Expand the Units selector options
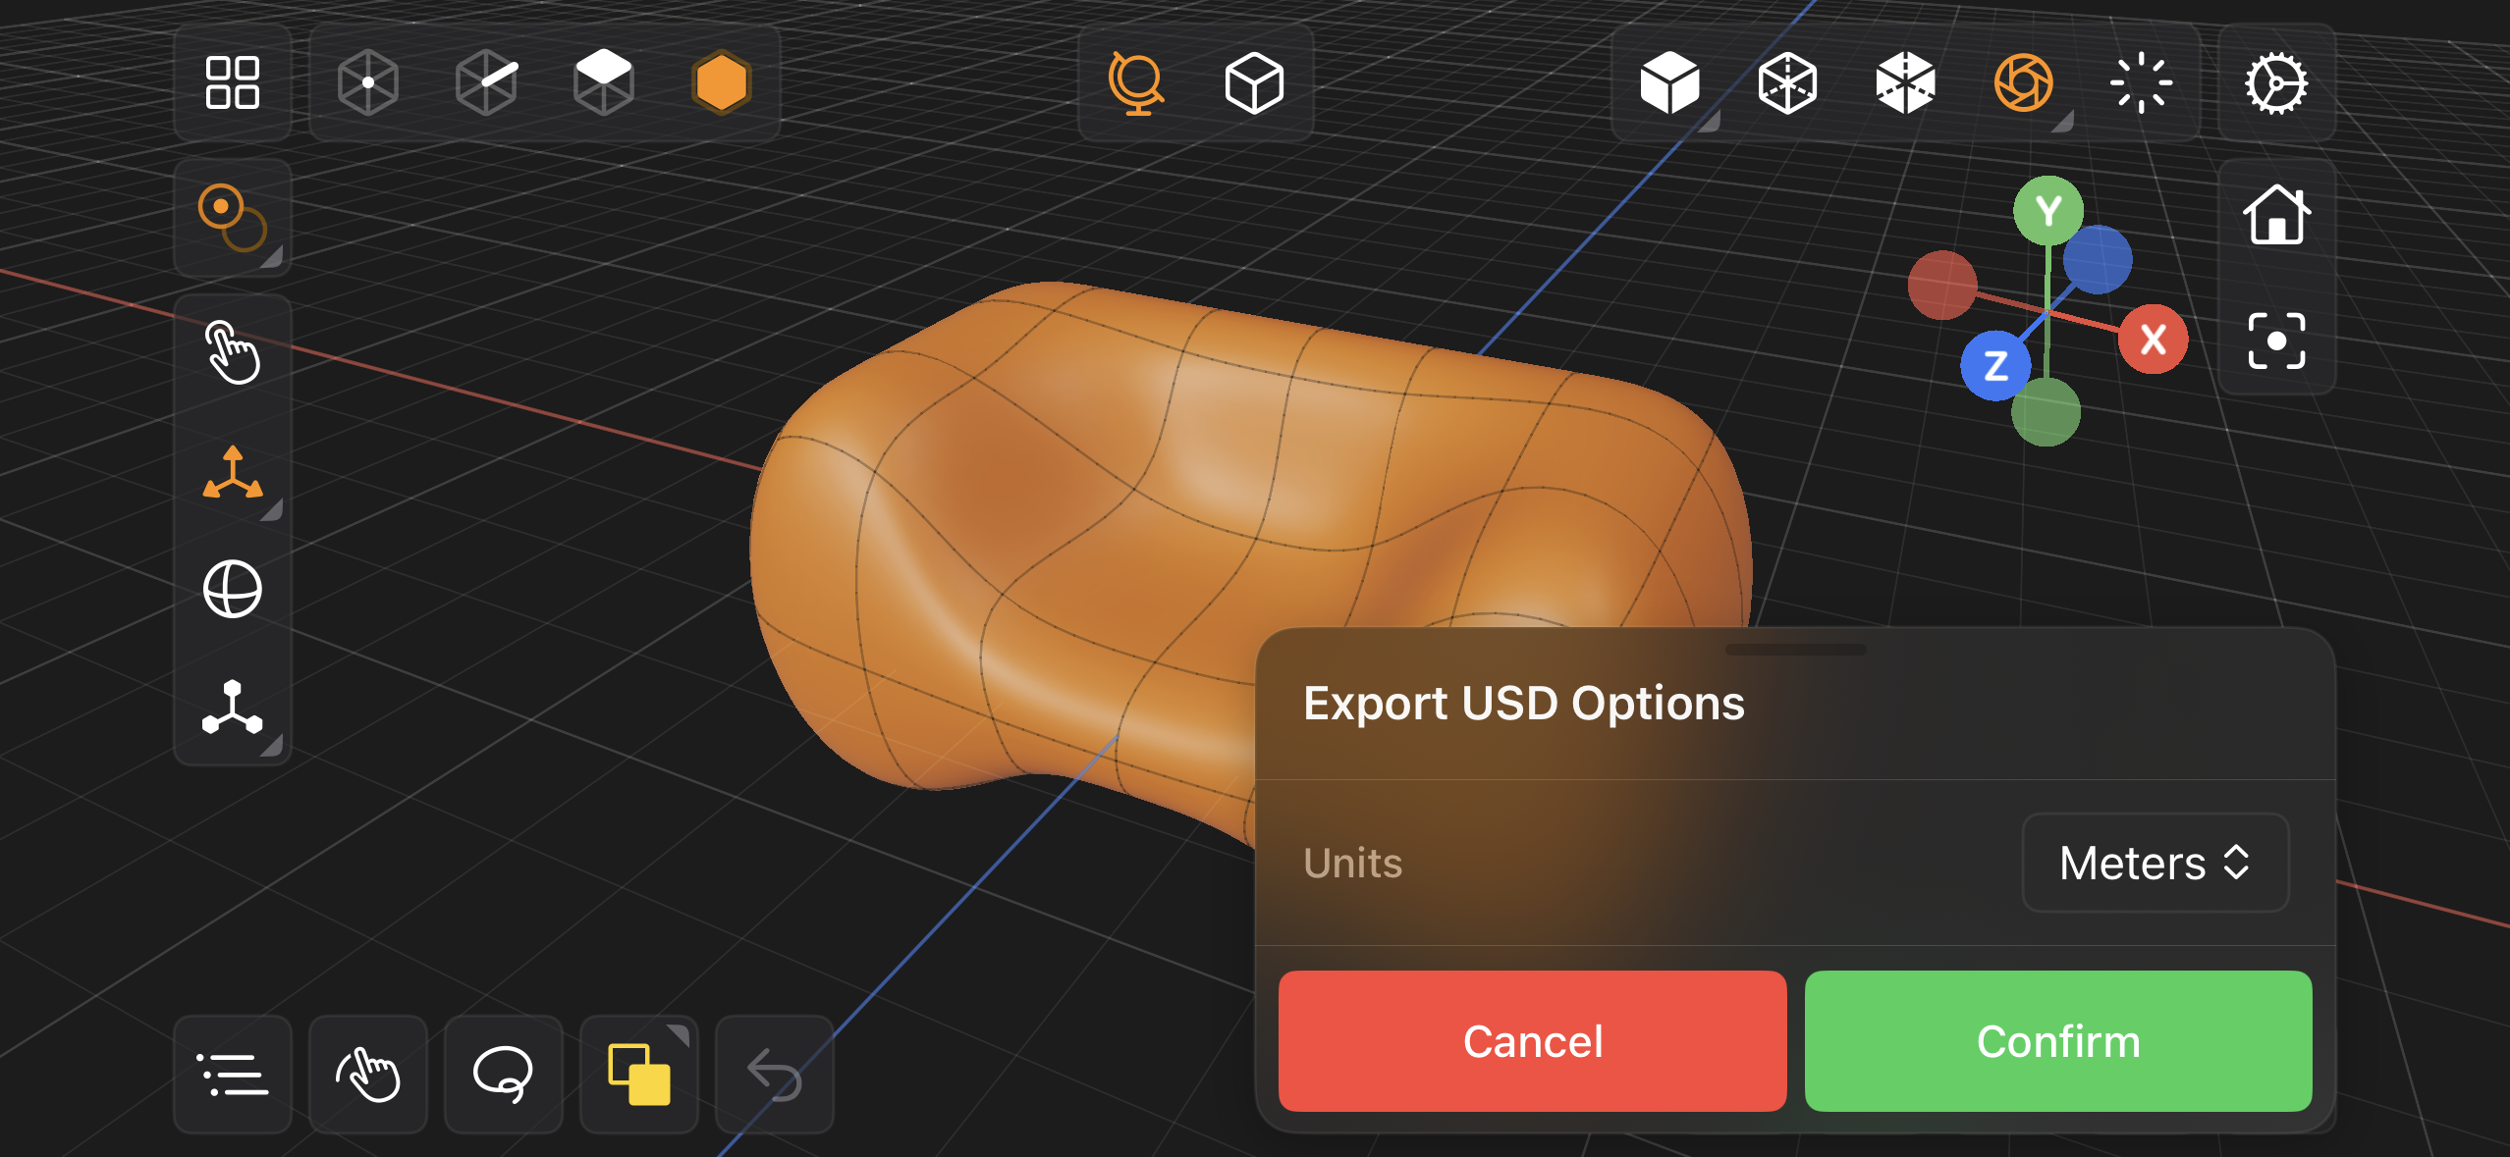This screenshot has height=1157, width=2510. coord(2145,861)
